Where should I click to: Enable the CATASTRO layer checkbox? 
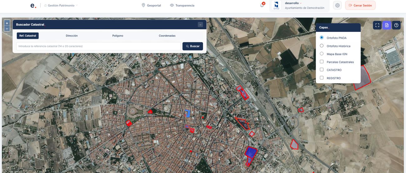click(322, 70)
